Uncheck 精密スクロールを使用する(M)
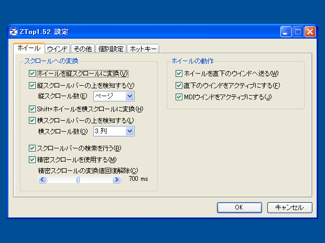 pos(32,160)
